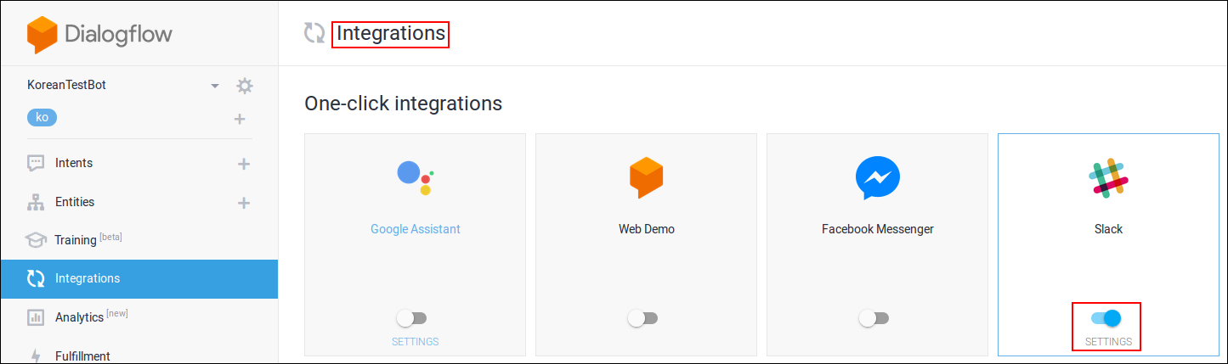Enable Facebook Messenger integration toggle
The width and height of the screenshot is (1228, 364).
tap(874, 318)
